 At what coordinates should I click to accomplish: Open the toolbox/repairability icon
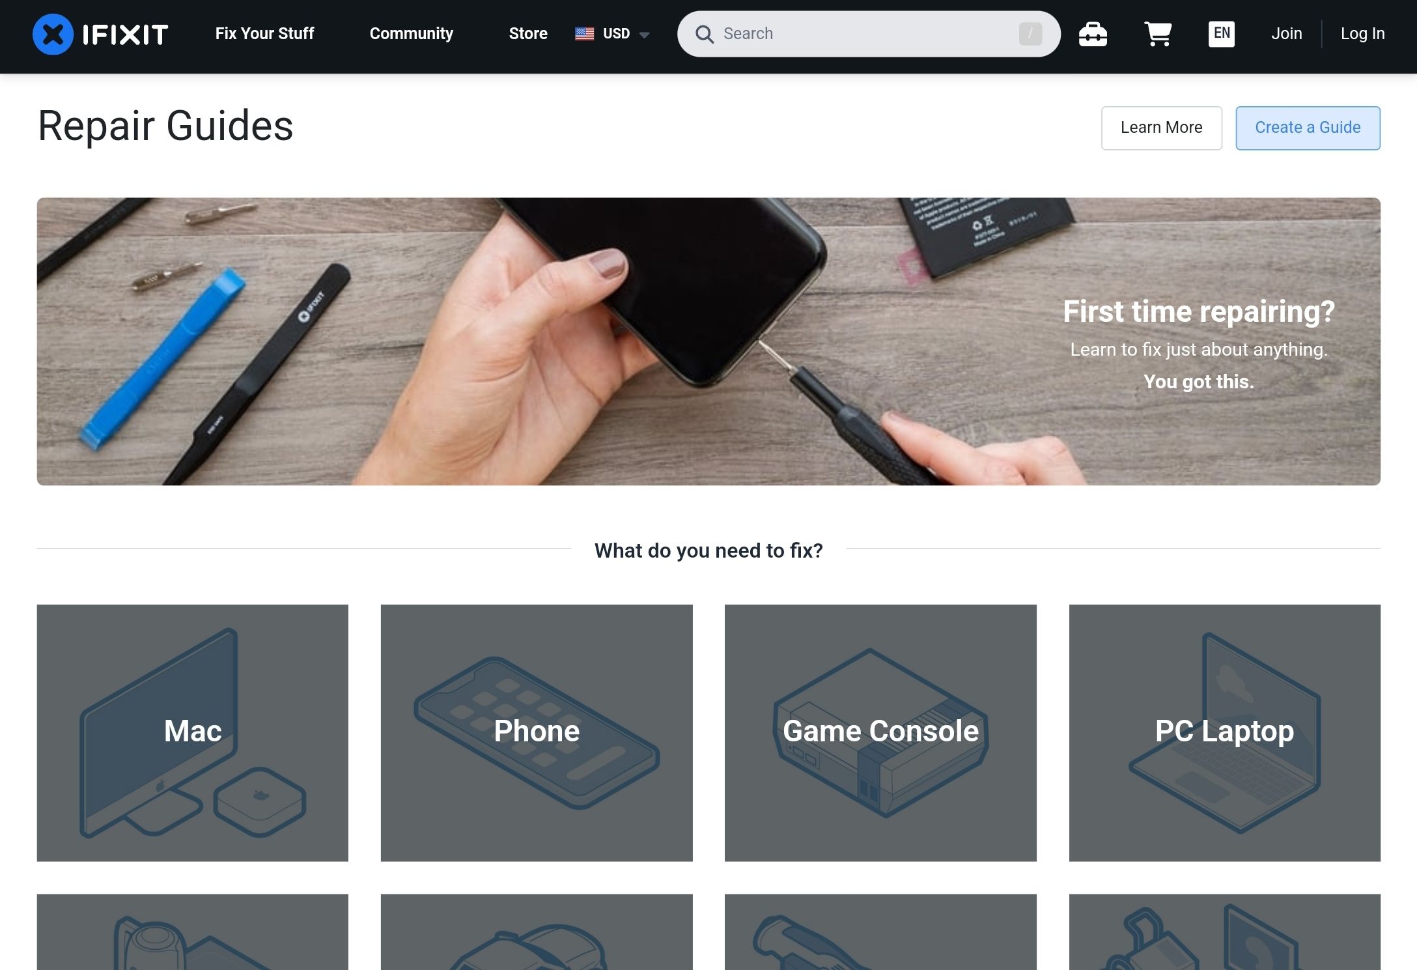1093,33
